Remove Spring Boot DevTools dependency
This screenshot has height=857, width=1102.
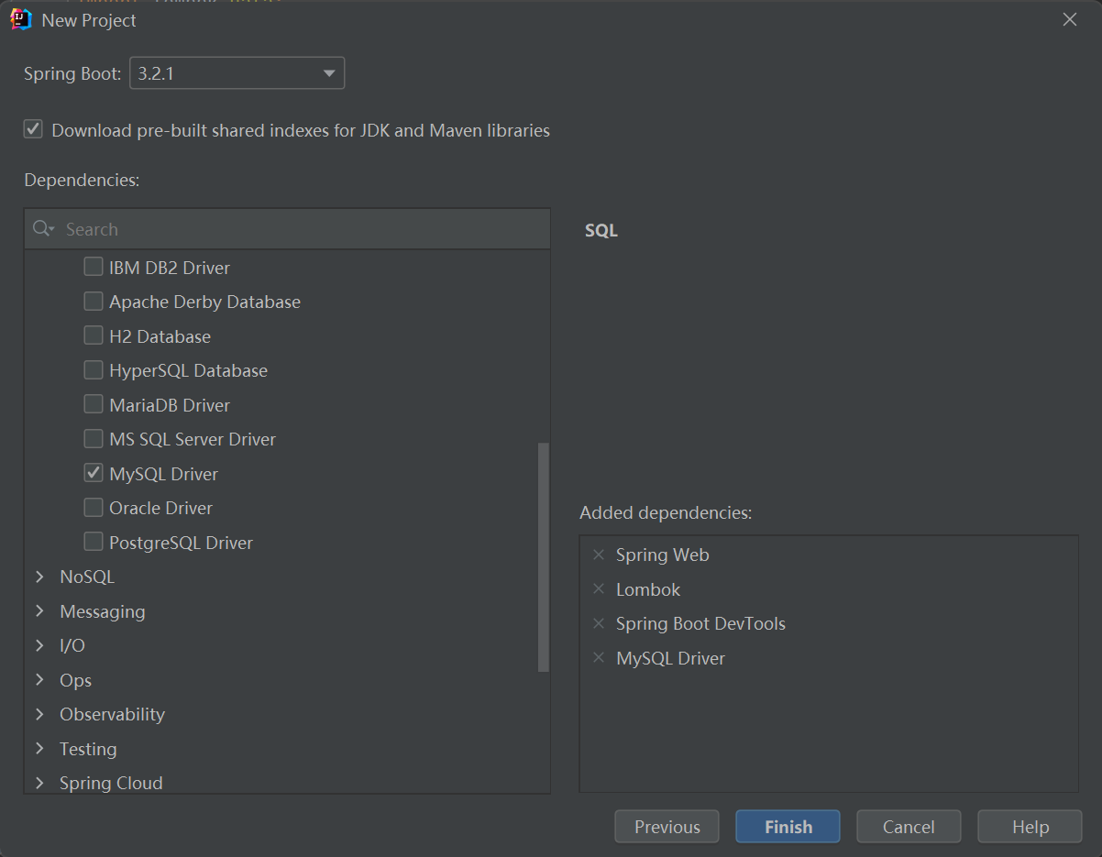click(x=599, y=623)
